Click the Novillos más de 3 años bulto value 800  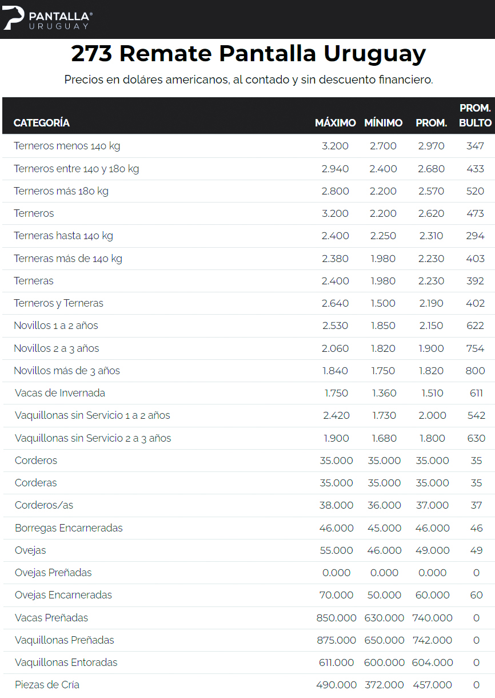[475, 371]
